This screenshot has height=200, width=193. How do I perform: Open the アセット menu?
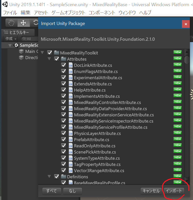tap(41, 13)
